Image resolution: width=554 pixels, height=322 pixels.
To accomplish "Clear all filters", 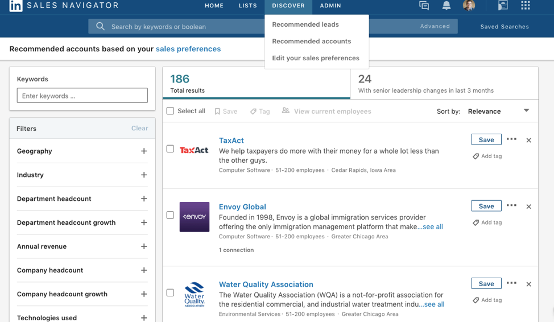I will point(139,129).
